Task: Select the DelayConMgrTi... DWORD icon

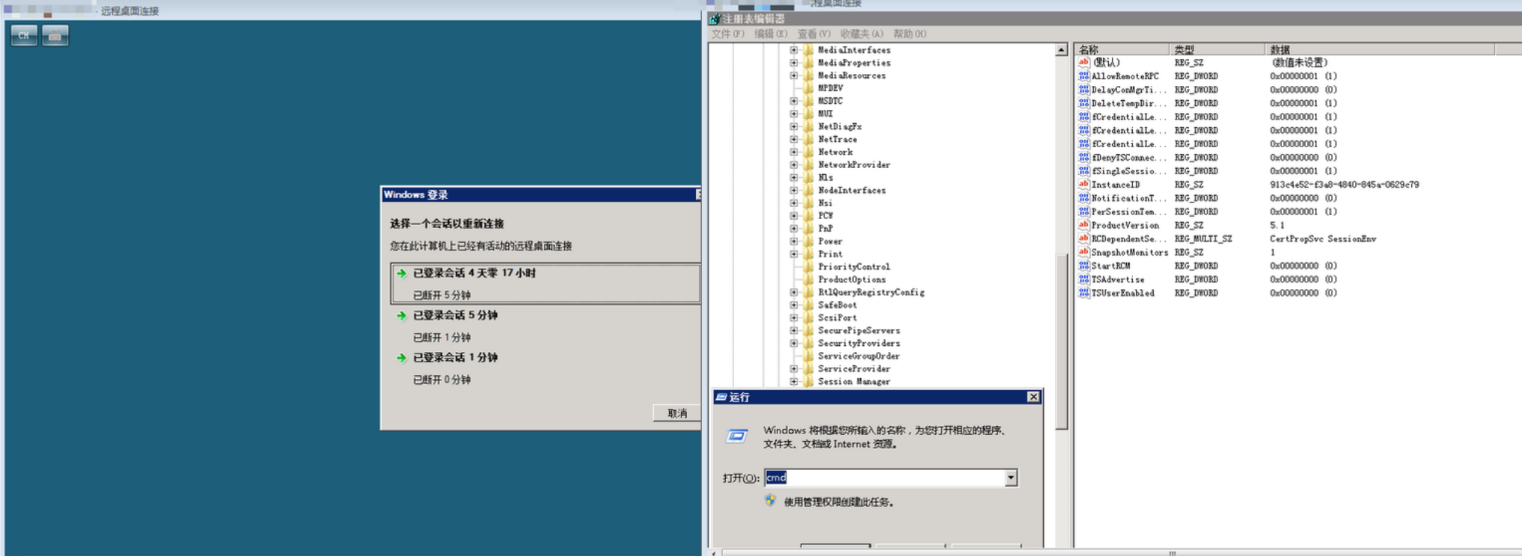Action: [1084, 90]
